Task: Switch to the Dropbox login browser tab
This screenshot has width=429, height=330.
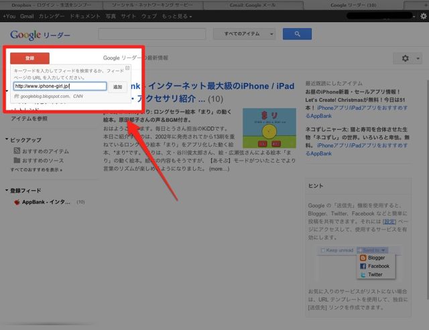Action: pyautogui.click(x=52, y=5)
